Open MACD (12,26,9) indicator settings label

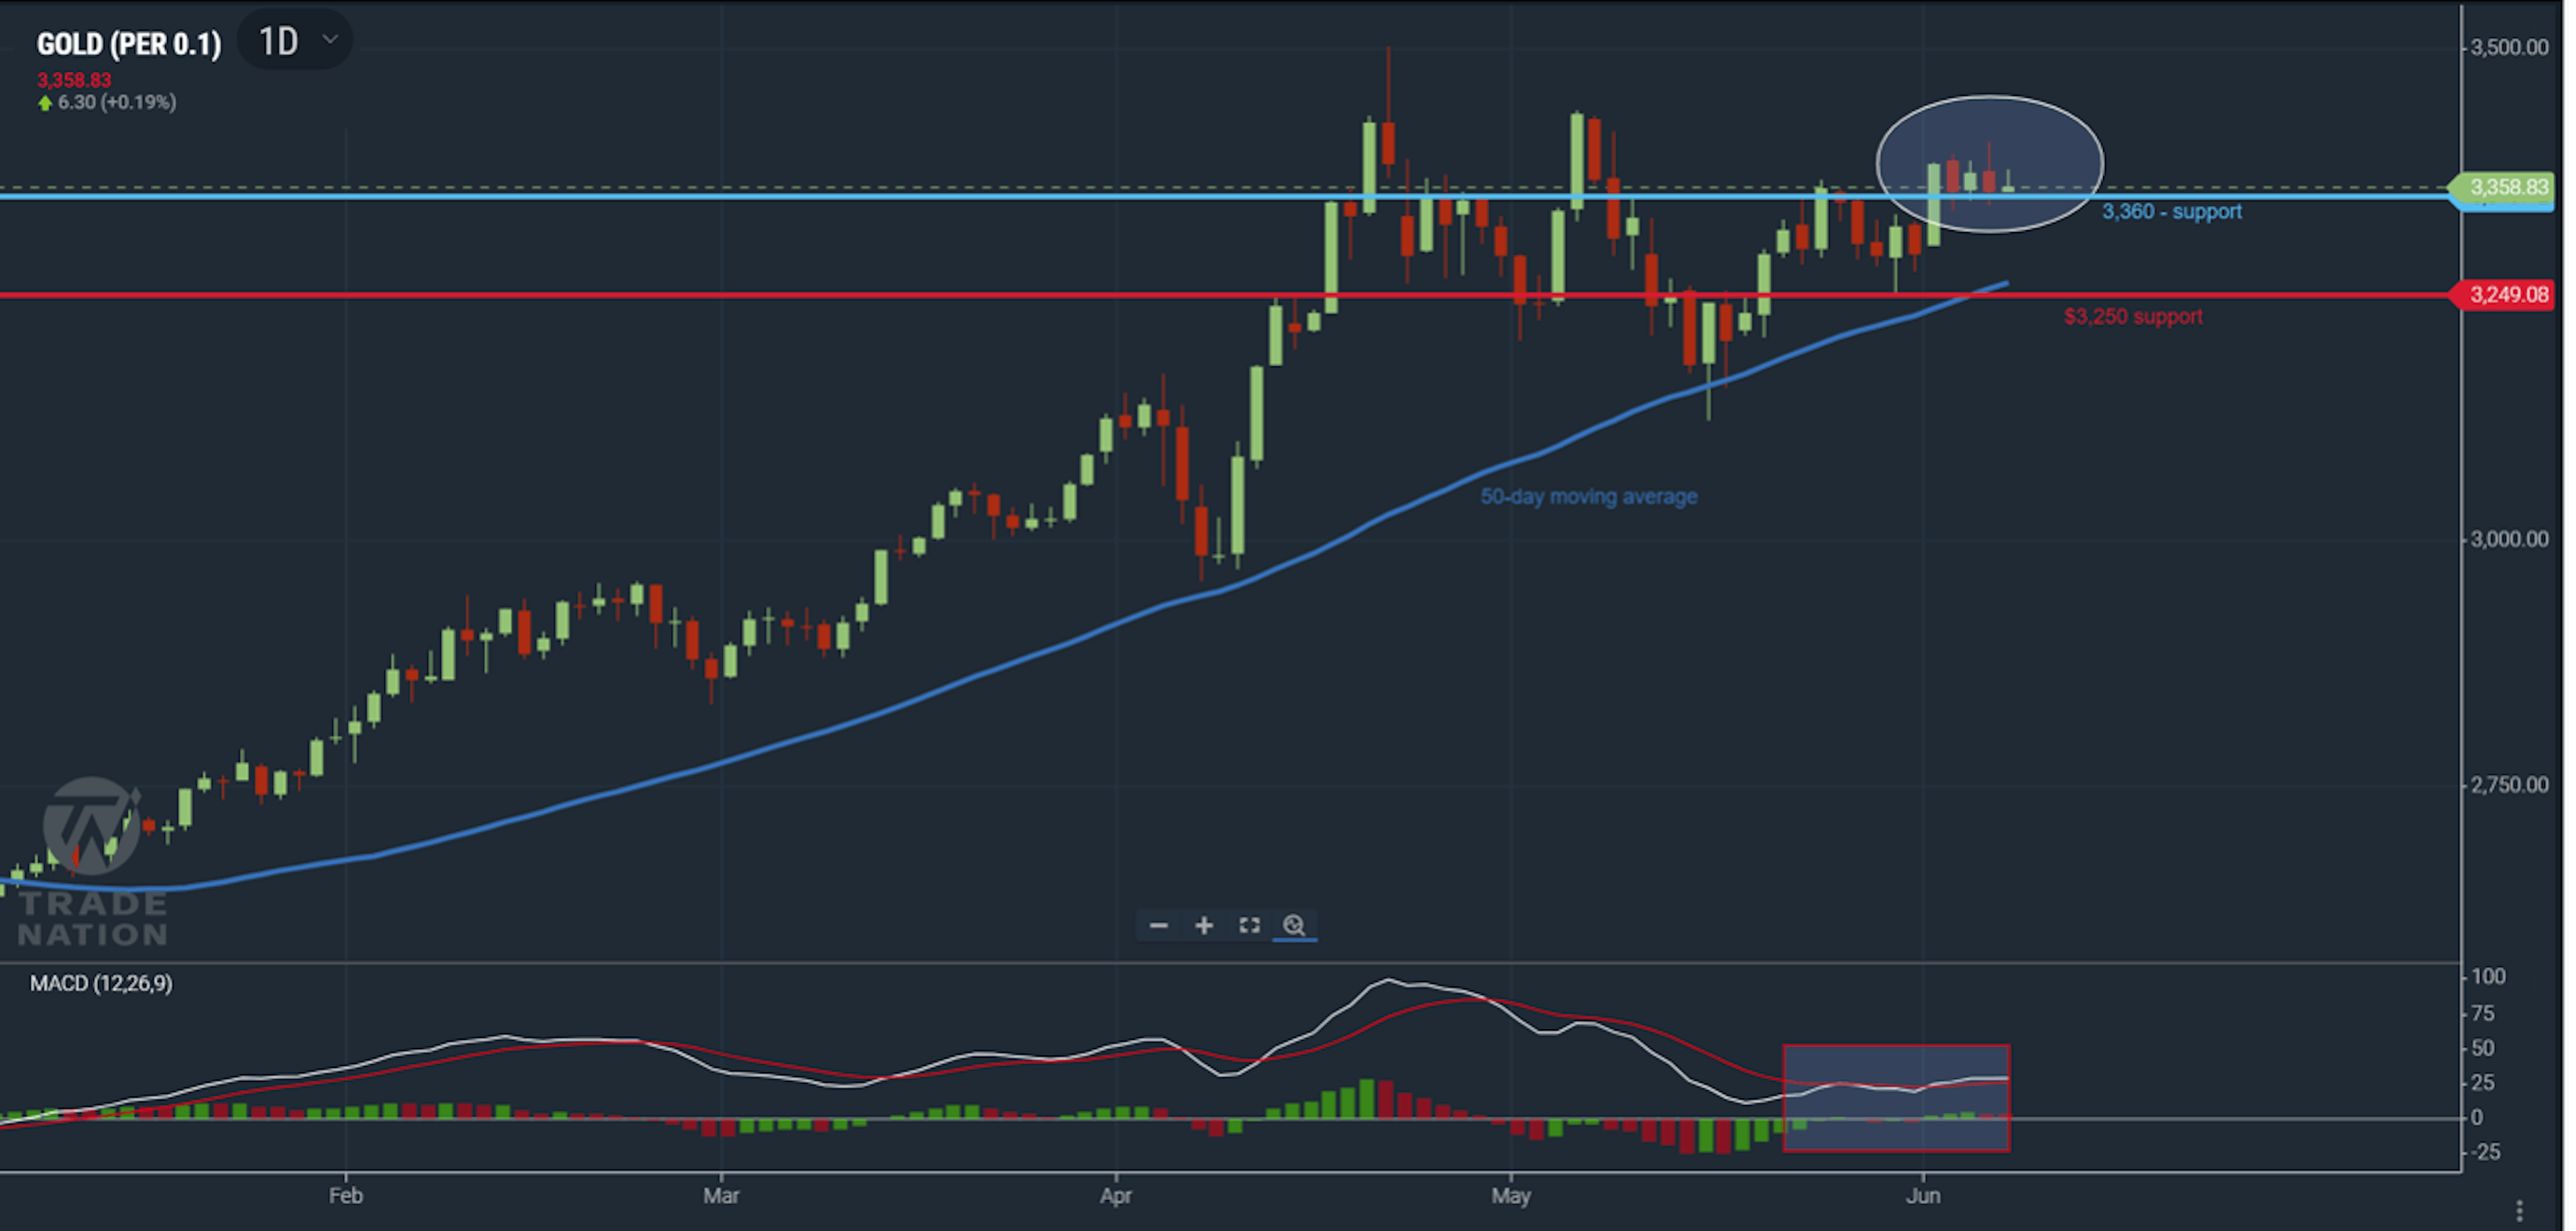[101, 983]
